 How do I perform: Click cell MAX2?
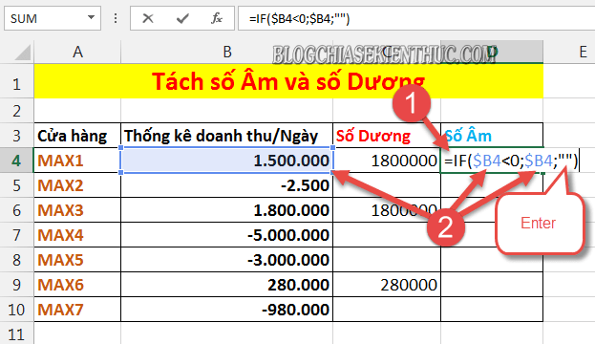[77, 185]
